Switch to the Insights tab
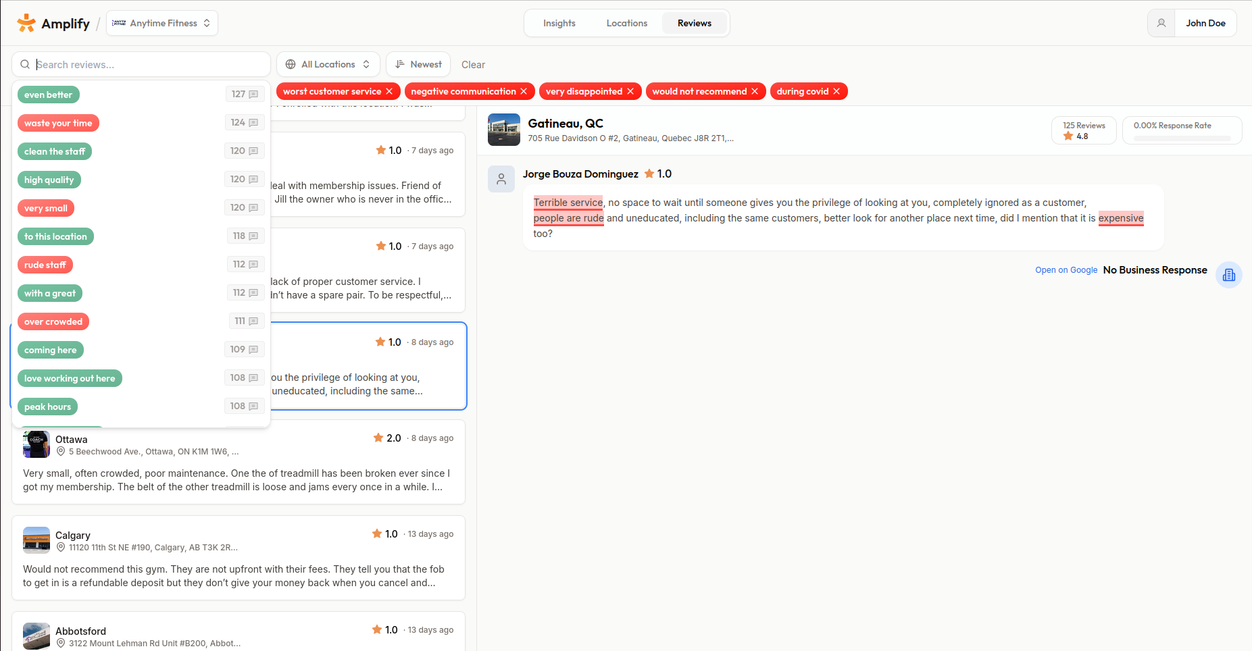1252x651 pixels. [x=559, y=23]
